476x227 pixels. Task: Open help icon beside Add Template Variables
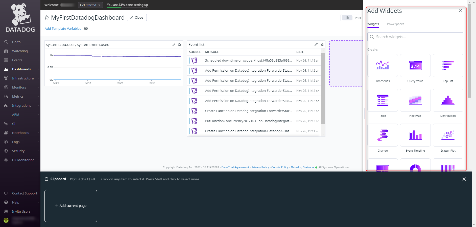tap(86, 29)
